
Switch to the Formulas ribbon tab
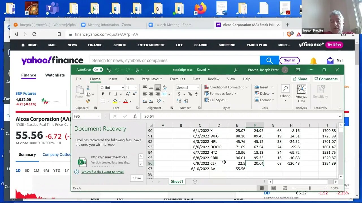[177, 79]
